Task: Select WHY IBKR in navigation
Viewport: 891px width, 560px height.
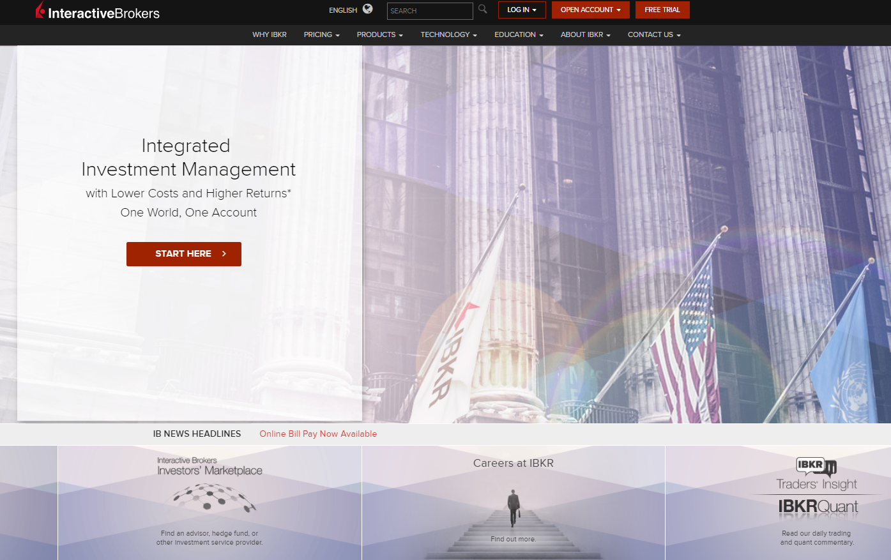Action: pos(270,35)
